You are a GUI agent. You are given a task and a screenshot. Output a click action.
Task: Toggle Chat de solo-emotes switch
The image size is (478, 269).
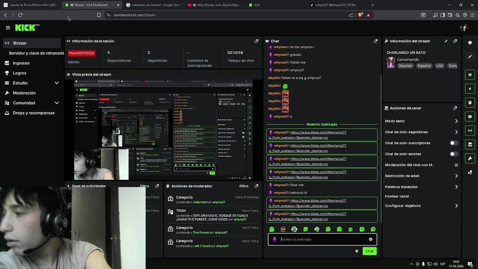[454, 154]
